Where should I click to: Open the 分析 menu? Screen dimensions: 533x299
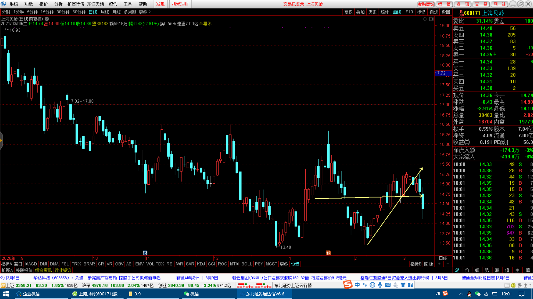point(58,4)
